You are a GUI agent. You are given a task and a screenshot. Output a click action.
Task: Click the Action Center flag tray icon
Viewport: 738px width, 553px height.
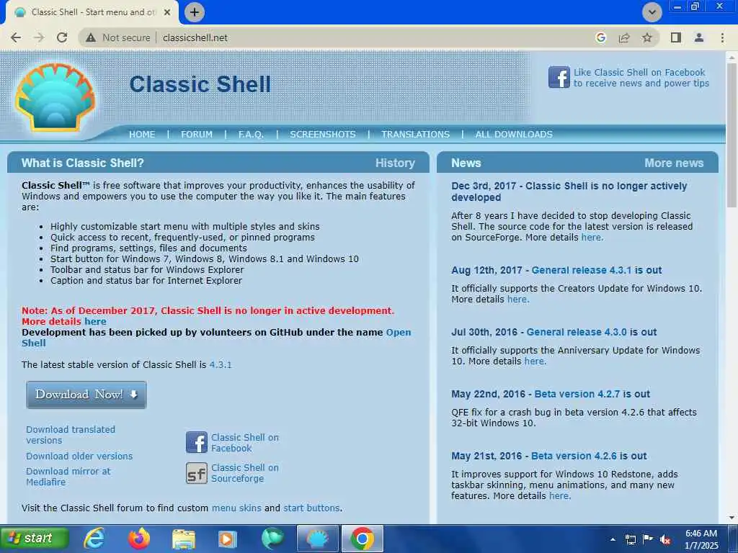[648, 539]
